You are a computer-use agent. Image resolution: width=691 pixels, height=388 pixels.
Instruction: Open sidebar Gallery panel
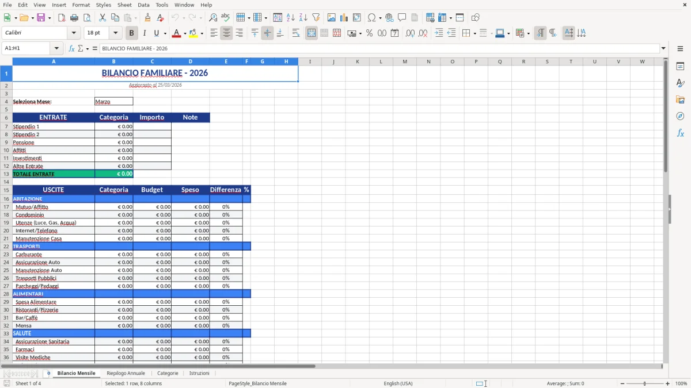[680, 99]
